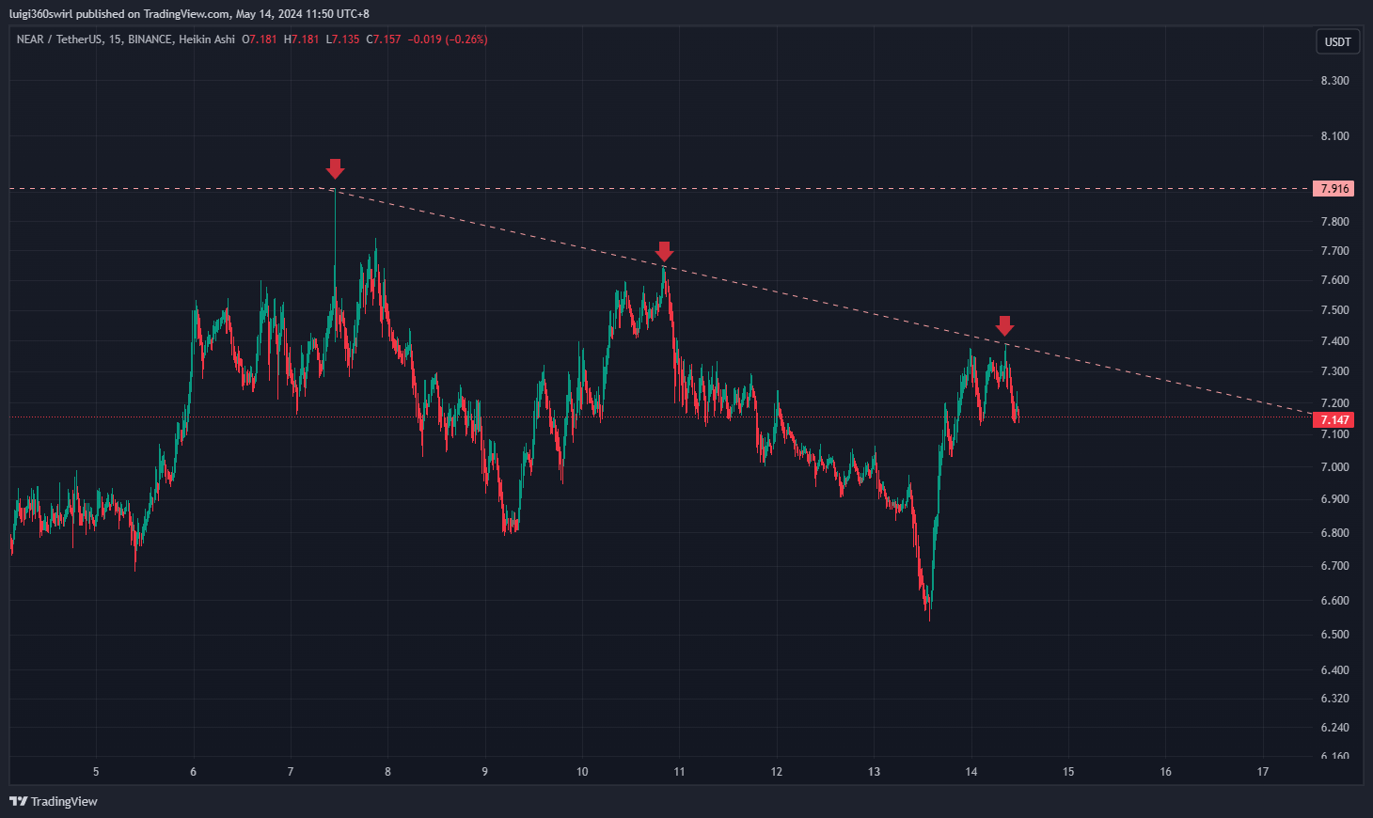Click date 7 on the time axis
The image size is (1373, 818).
click(x=291, y=772)
